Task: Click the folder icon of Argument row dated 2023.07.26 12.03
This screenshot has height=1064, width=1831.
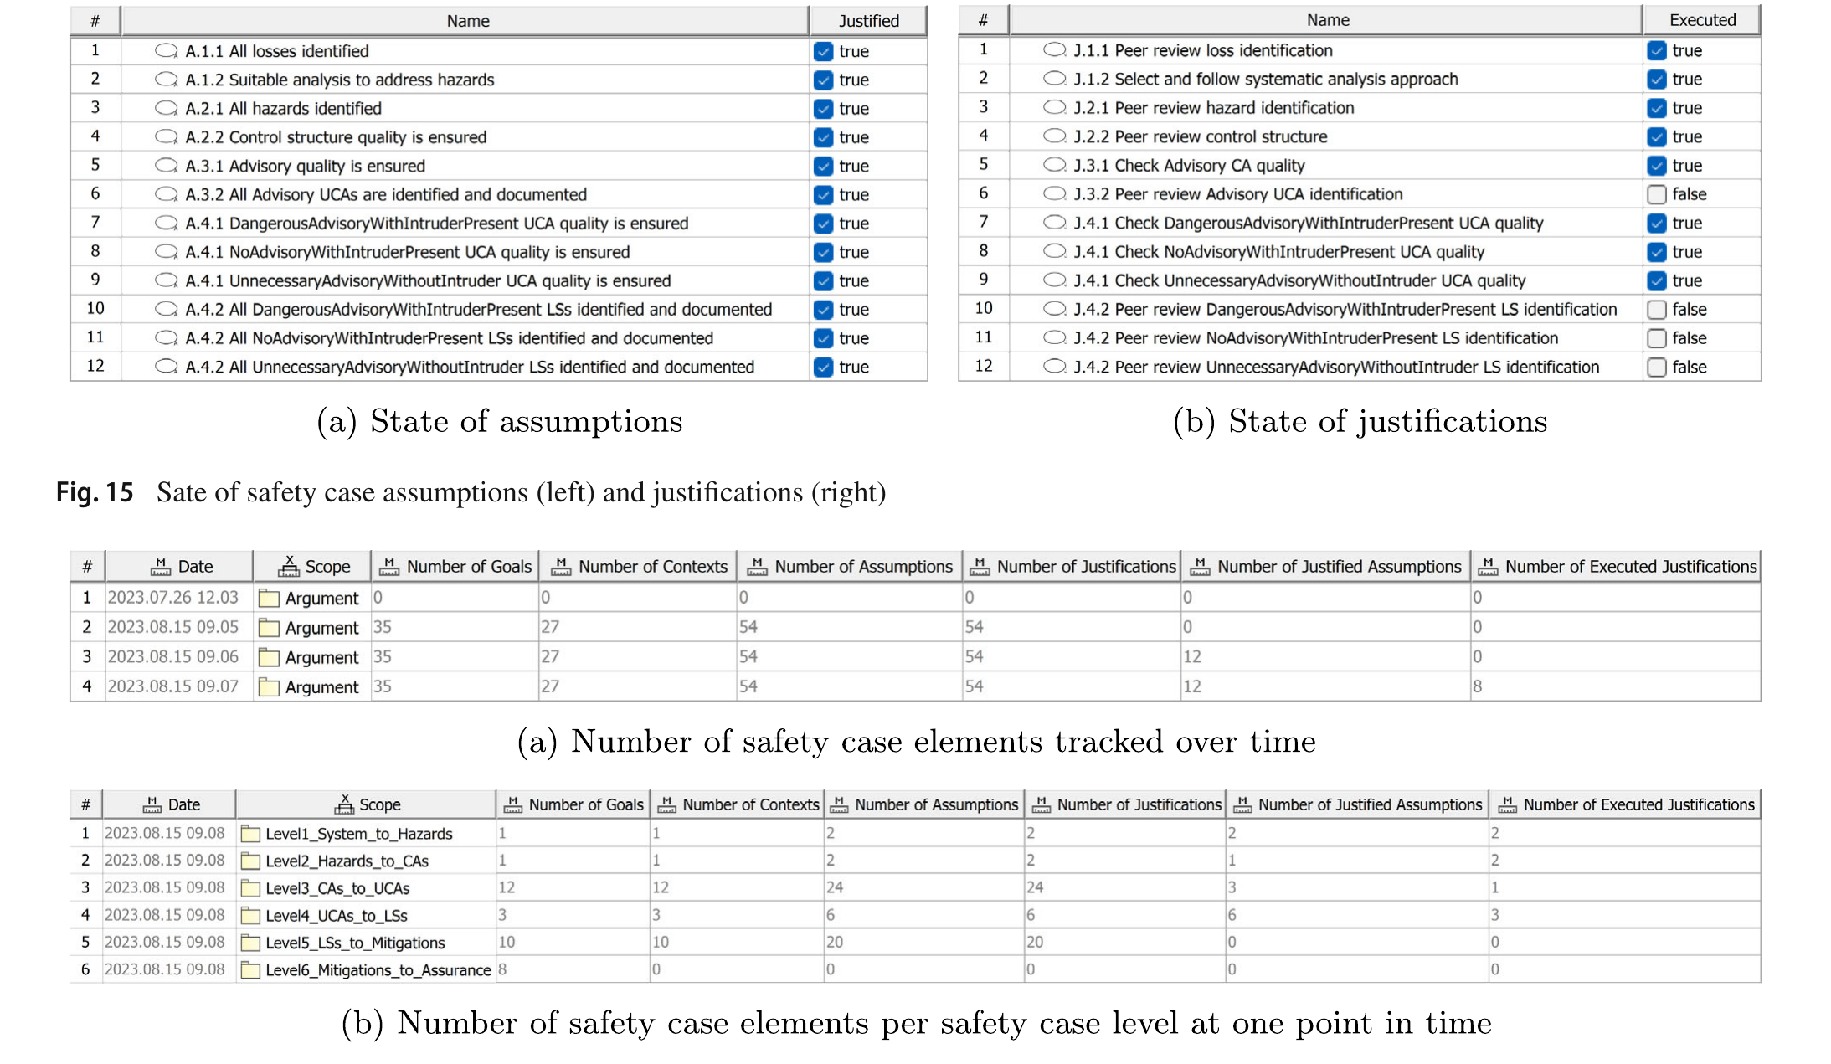Action: point(269,599)
